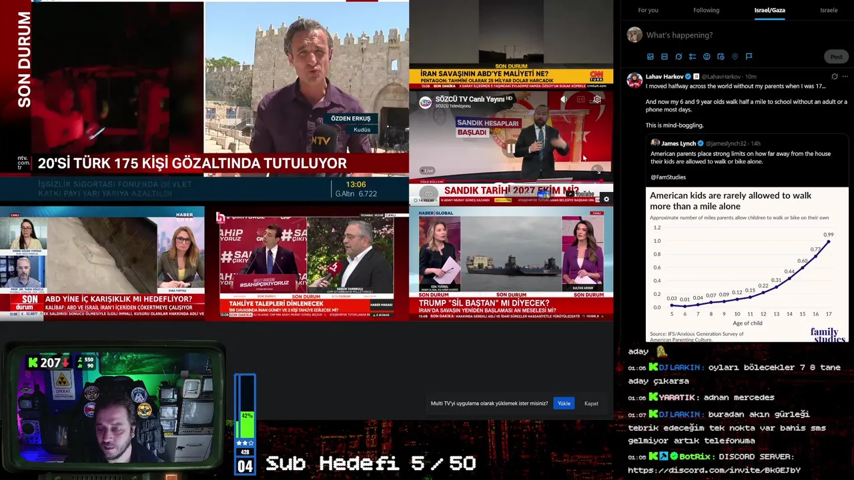This screenshot has height=480, width=854.
Task: Open the @FamStudies mention link
Action: (x=668, y=177)
